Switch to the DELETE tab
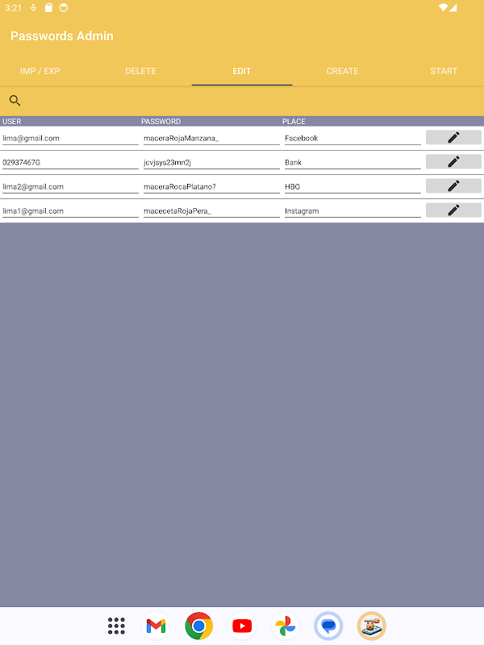The image size is (484, 645). 140,71
